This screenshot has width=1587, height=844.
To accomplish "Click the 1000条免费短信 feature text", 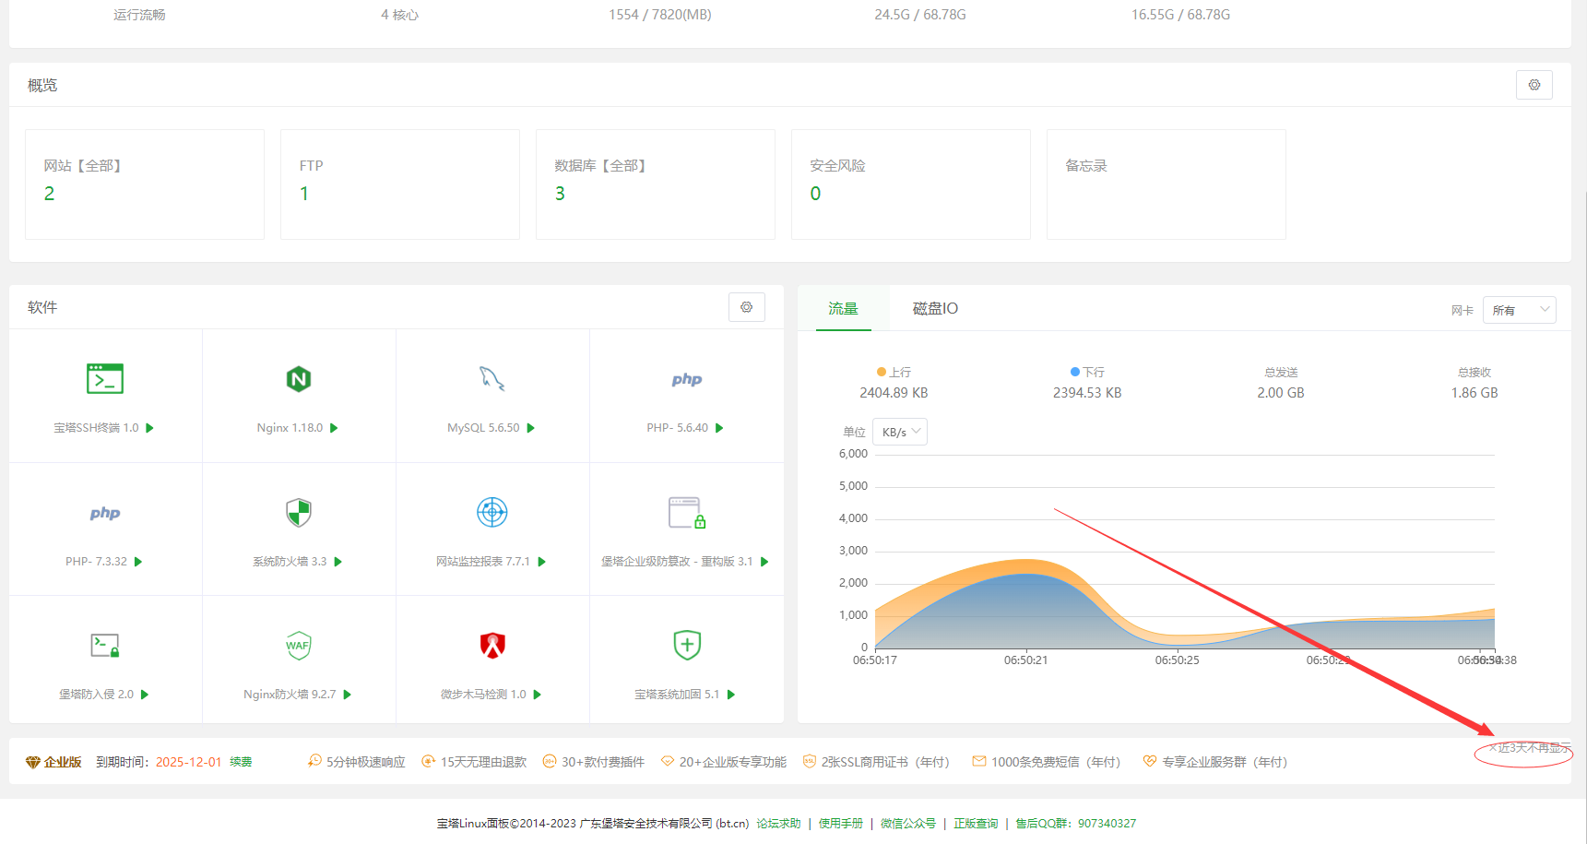I will click(x=1056, y=762).
